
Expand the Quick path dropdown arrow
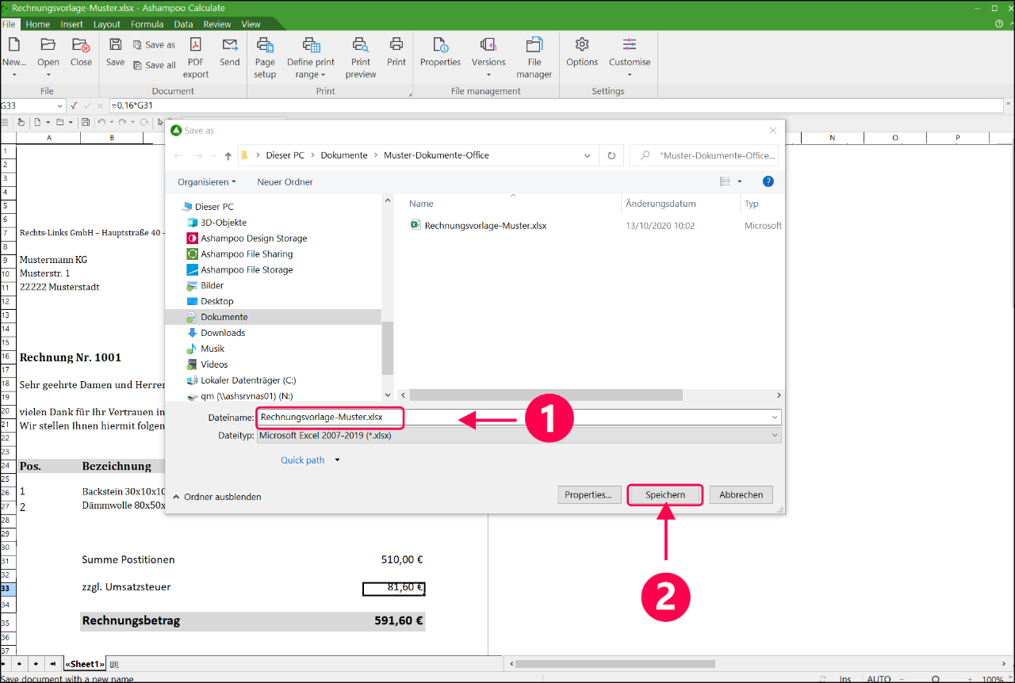tap(337, 460)
